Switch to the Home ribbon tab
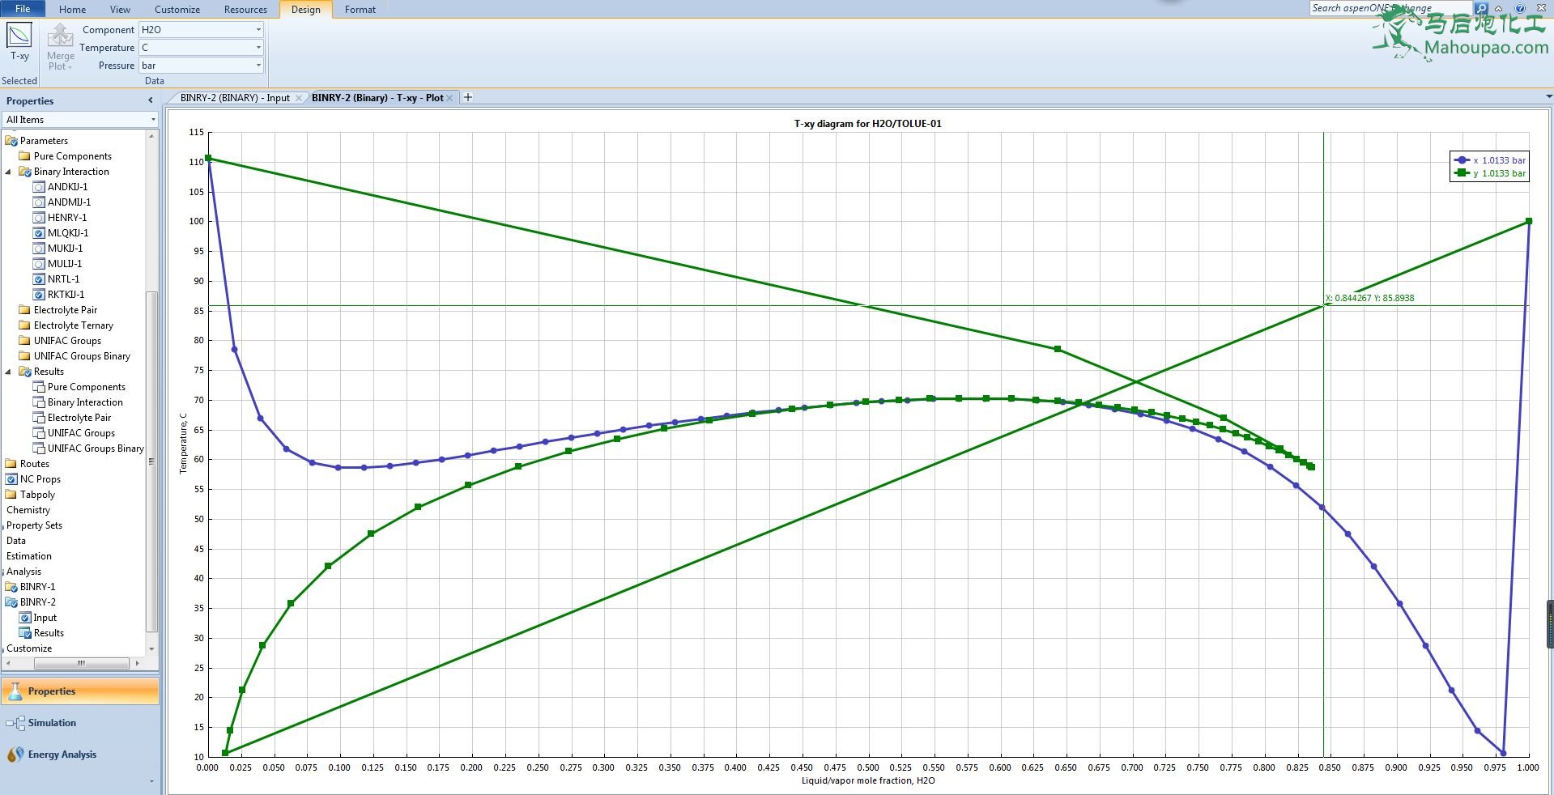The height and width of the screenshot is (795, 1554). tap(72, 10)
